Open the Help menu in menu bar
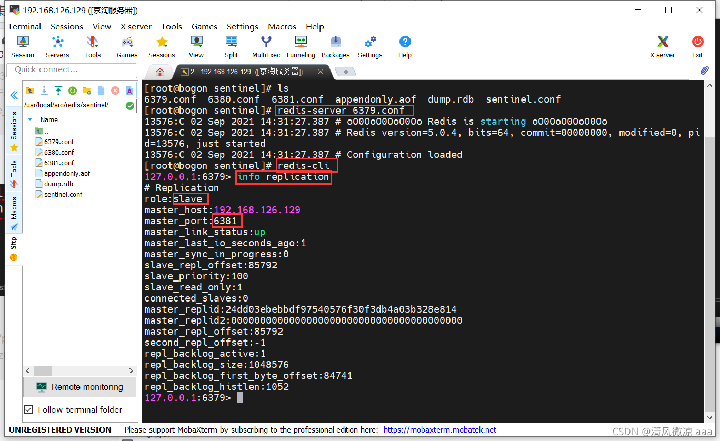The height and width of the screenshot is (441, 720). point(315,26)
